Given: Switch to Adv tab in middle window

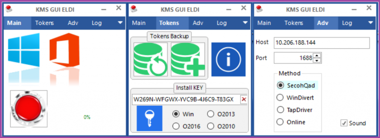Looking at the screenshot, I should click(x=198, y=23).
